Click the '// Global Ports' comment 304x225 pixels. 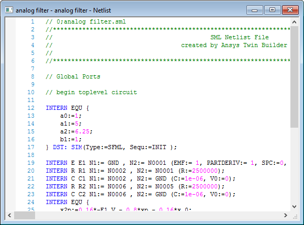(x=73, y=76)
